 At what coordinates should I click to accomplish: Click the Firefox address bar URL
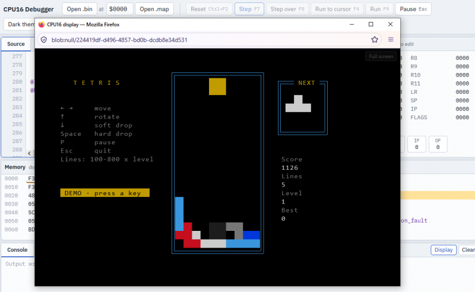coord(119,40)
